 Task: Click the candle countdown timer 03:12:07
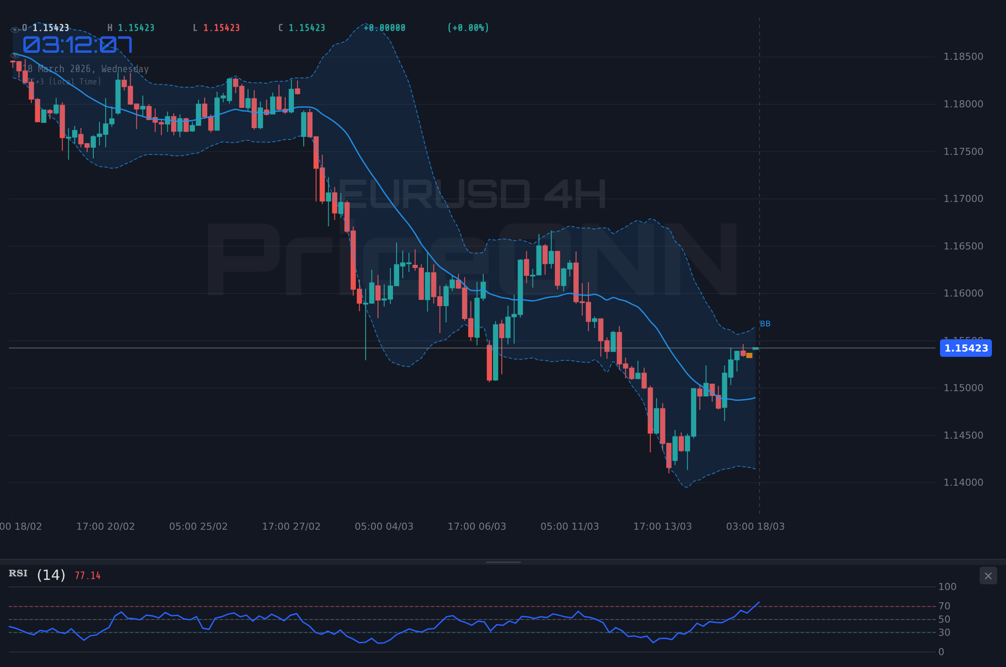tap(77, 44)
